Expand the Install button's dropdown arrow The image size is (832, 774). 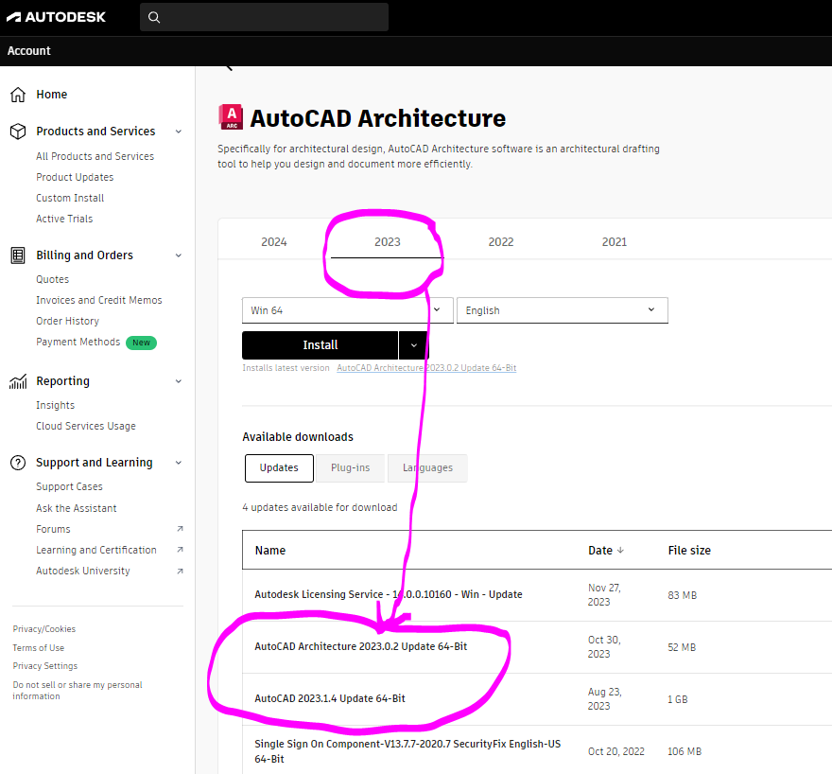[413, 344]
